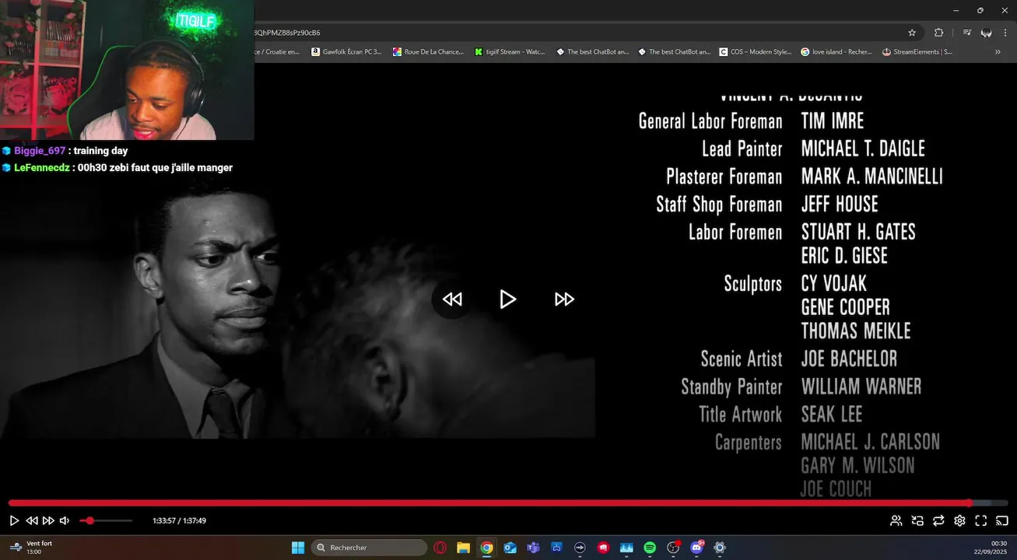Open the Chrome extensions puzzle icon
Viewport: 1017px width, 560px height.
(x=938, y=33)
